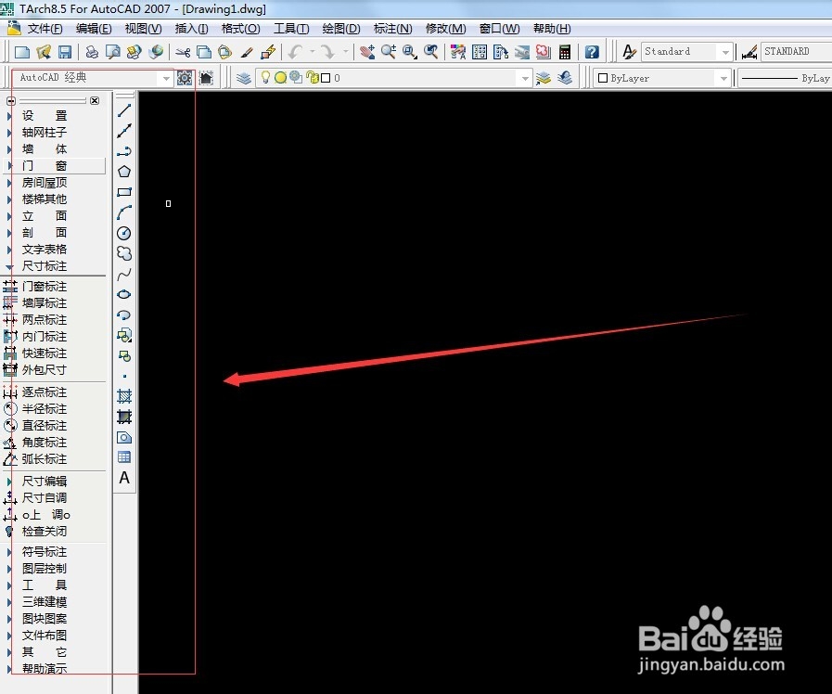
Task: Open the 绘图(D) menu
Action: pyautogui.click(x=341, y=29)
